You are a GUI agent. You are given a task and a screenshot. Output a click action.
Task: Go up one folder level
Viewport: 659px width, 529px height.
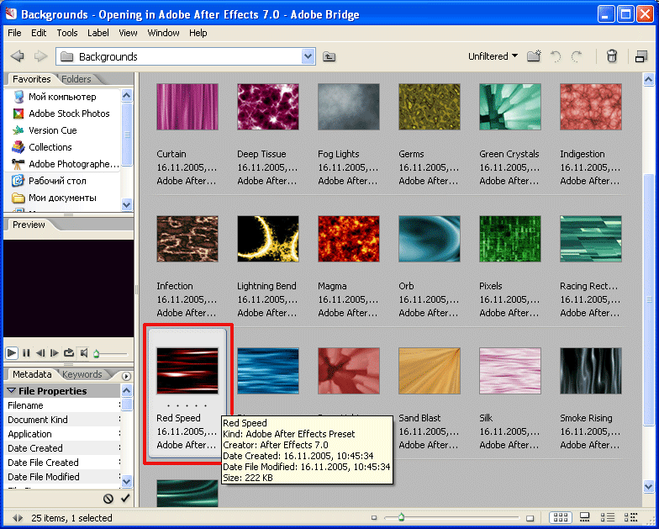[329, 56]
